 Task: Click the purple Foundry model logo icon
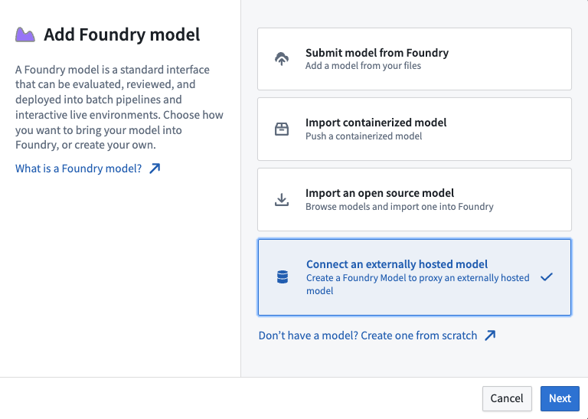[x=25, y=35]
